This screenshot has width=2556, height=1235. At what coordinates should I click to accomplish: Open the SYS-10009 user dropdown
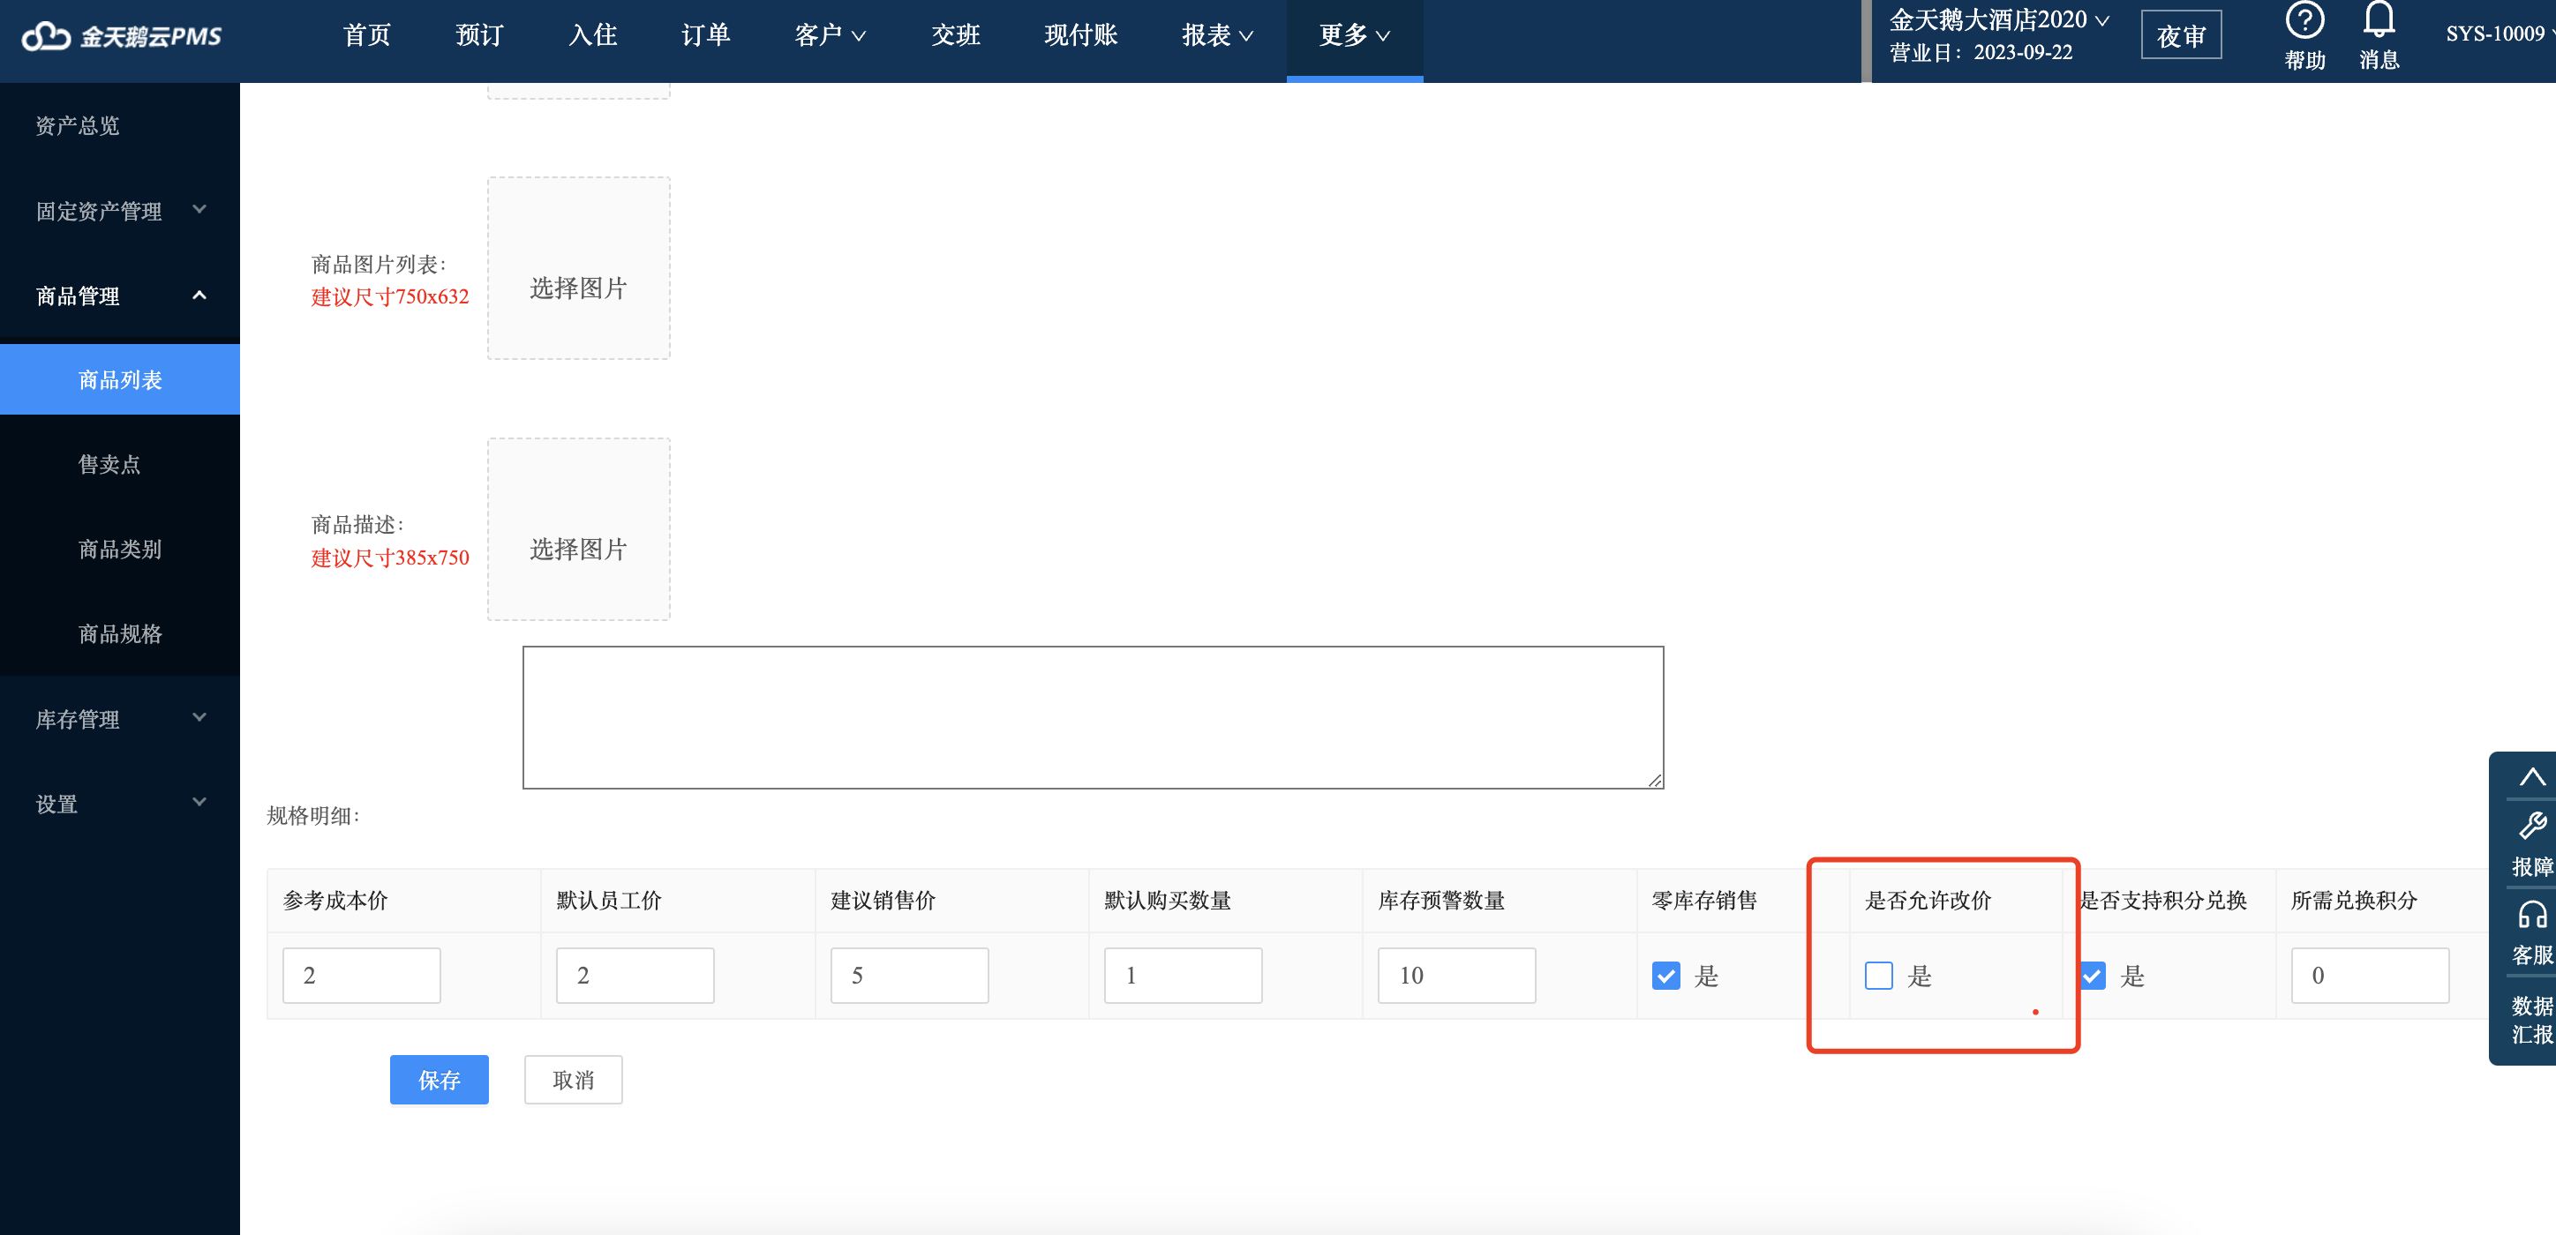click(2499, 34)
